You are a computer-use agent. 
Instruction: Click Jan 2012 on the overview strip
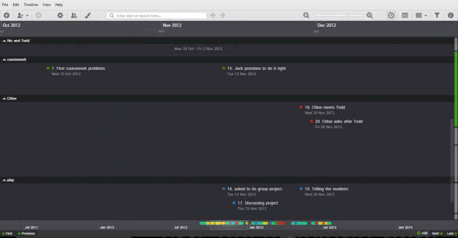pos(107,227)
